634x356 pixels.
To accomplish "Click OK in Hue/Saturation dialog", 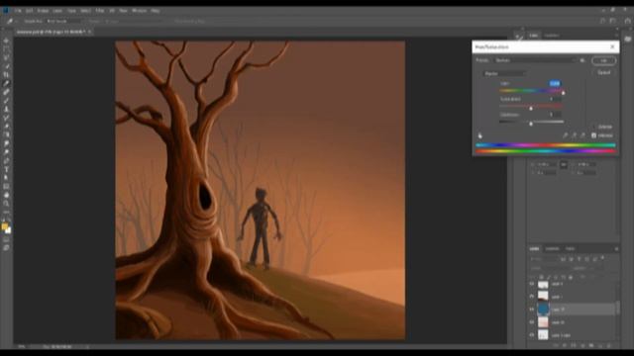I will coord(603,60).
